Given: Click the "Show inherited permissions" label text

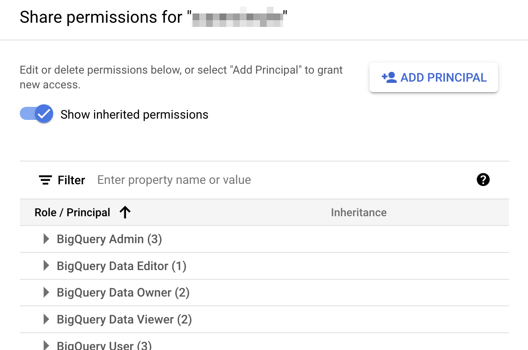Looking at the screenshot, I should (x=134, y=115).
